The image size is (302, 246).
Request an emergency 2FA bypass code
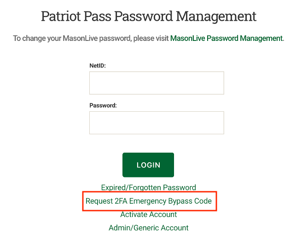(x=148, y=201)
